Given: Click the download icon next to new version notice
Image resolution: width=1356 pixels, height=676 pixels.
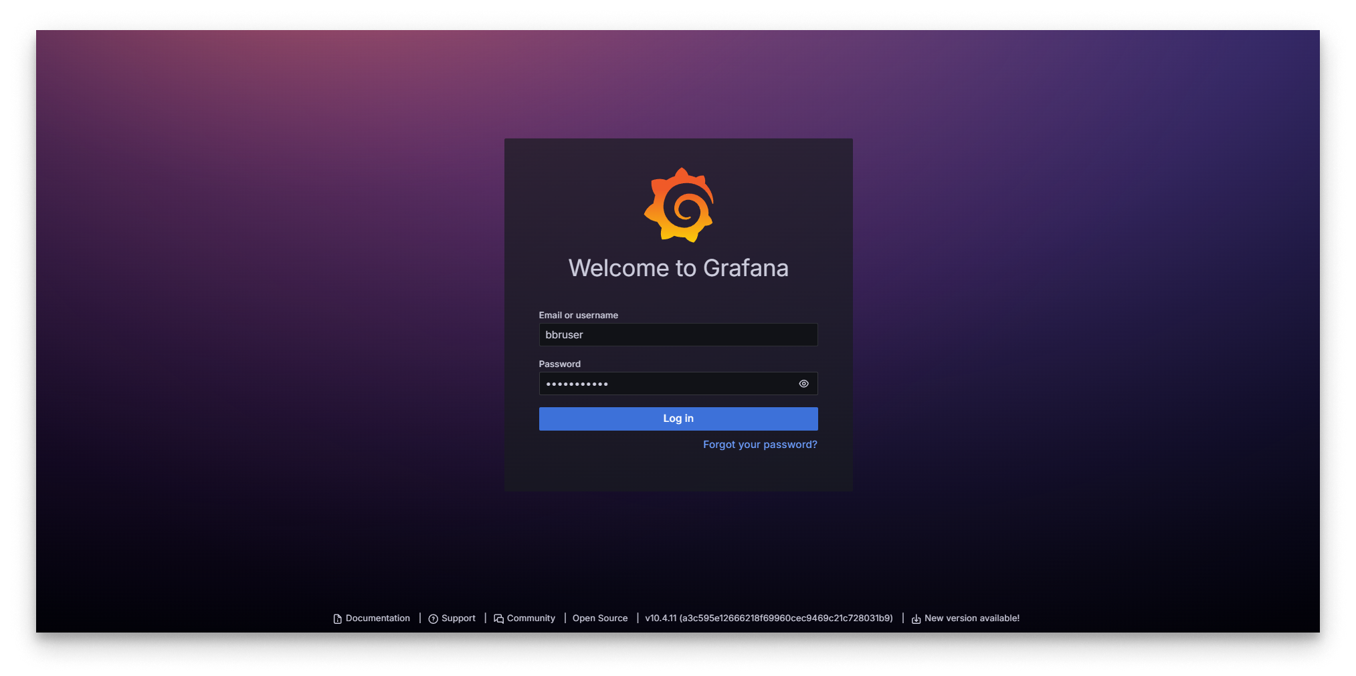Looking at the screenshot, I should tap(916, 618).
